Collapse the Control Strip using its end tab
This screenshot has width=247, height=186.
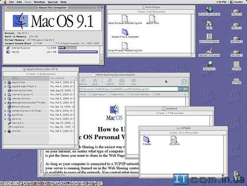tap(102, 183)
